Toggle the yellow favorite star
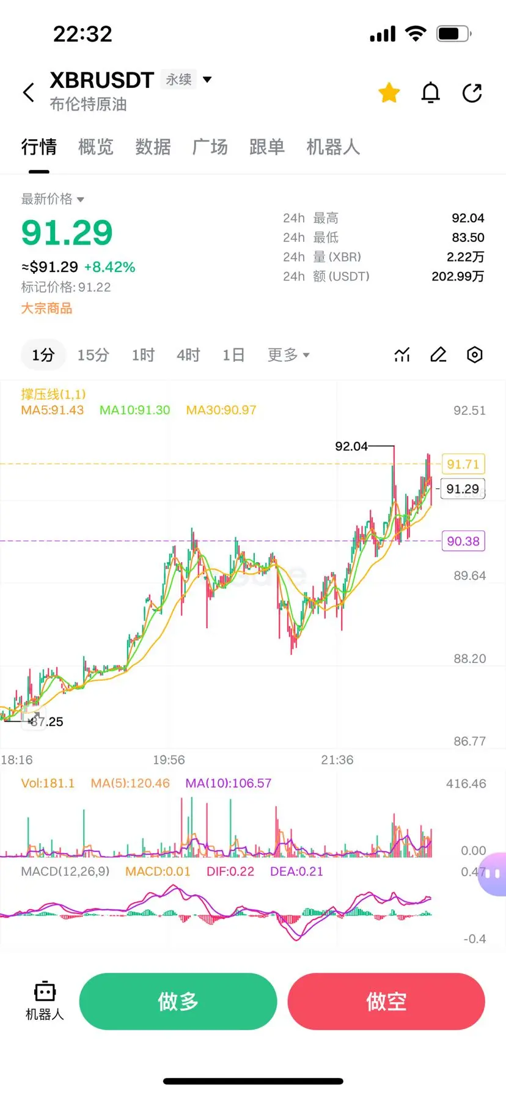Screen dimensions: 506x1095 389,93
